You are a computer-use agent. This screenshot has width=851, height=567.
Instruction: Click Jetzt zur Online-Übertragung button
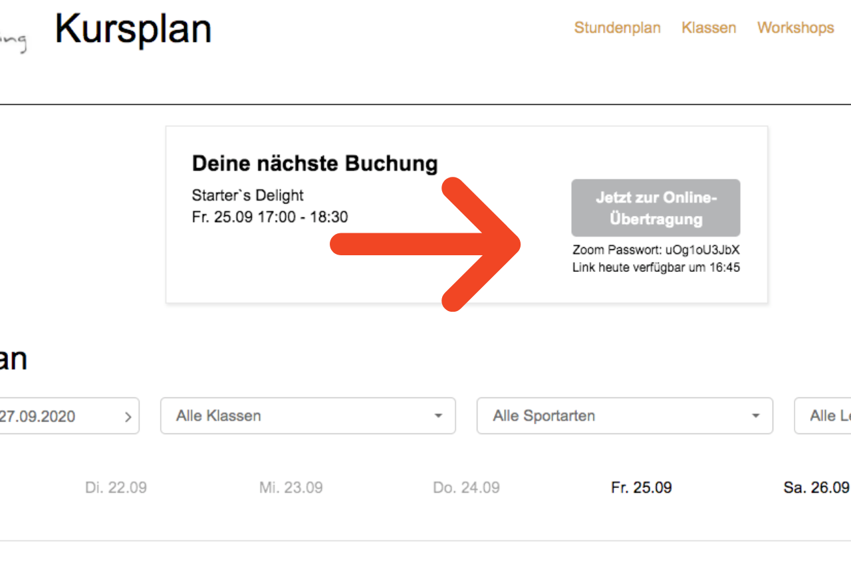pos(656,208)
